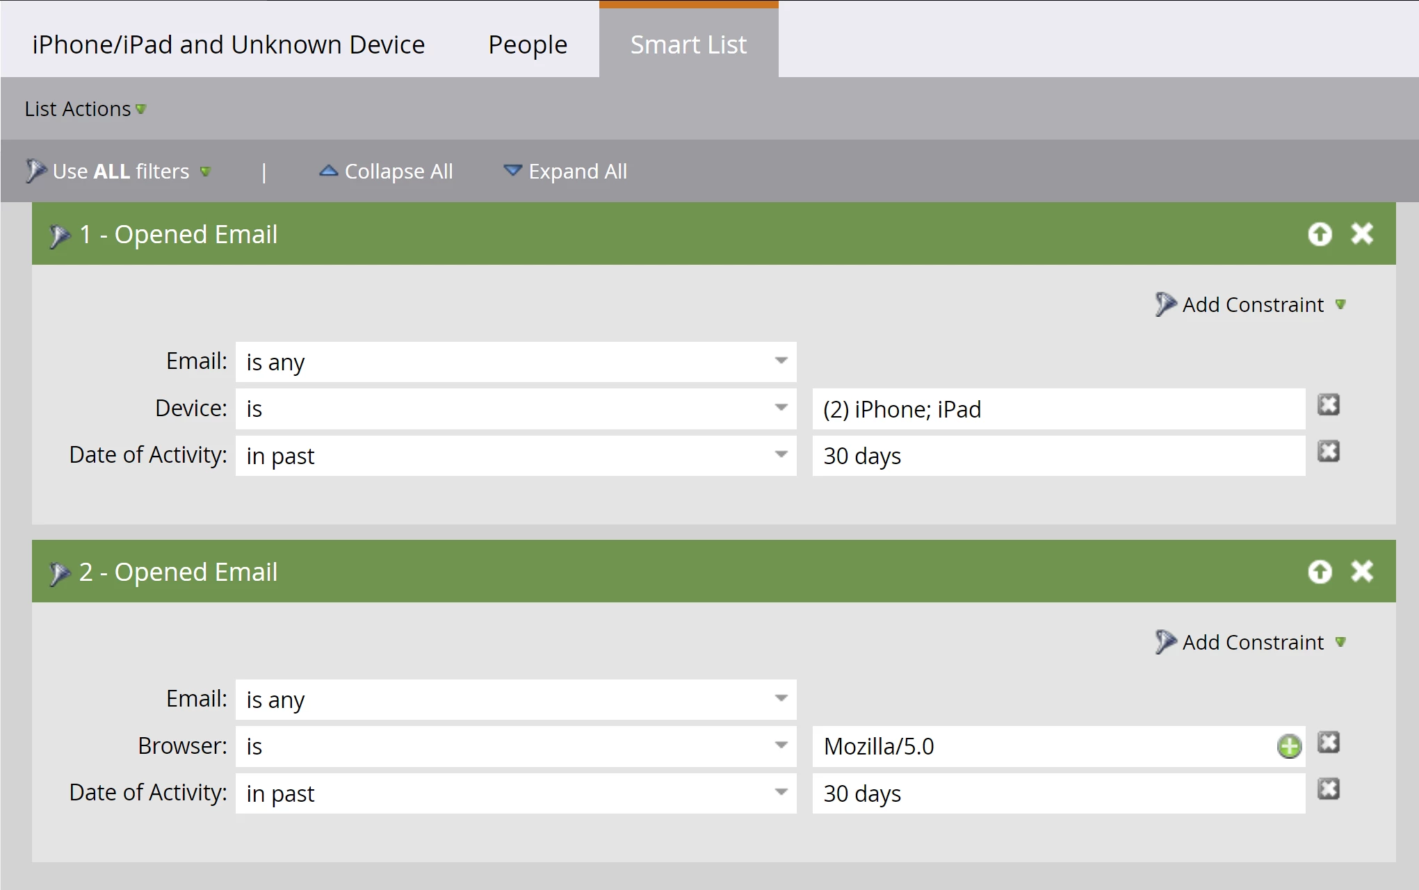Click Collapse All filters
1419x890 pixels.
[386, 172]
